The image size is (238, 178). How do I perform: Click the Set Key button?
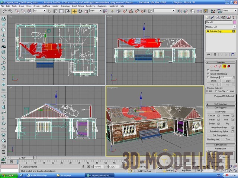click(x=169, y=170)
